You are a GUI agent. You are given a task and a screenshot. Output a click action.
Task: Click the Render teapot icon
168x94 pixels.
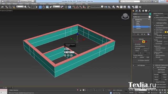[x=140, y=7]
